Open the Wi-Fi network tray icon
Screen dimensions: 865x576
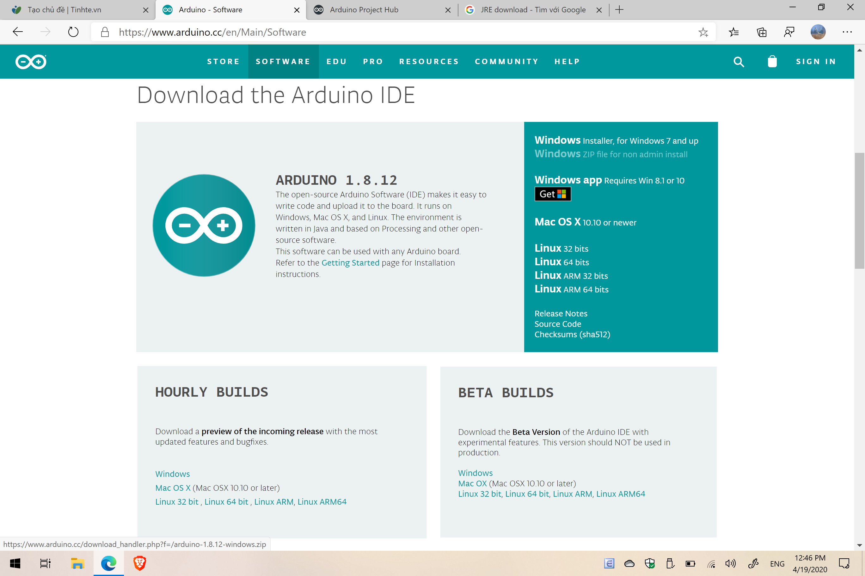point(711,564)
